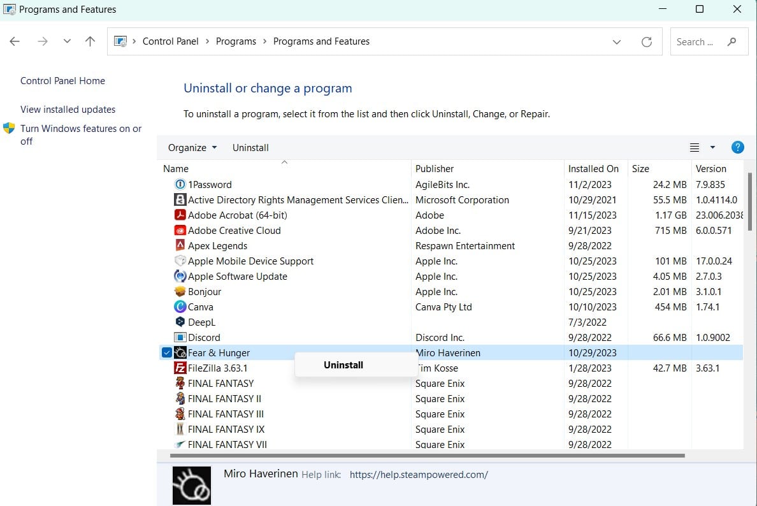Open Control Panel Home link
This screenshot has height=506, width=757.
click(62, 81)
